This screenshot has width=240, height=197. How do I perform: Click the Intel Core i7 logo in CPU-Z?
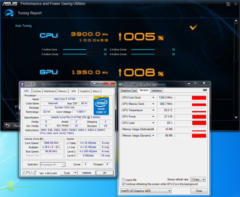(101, 105)
